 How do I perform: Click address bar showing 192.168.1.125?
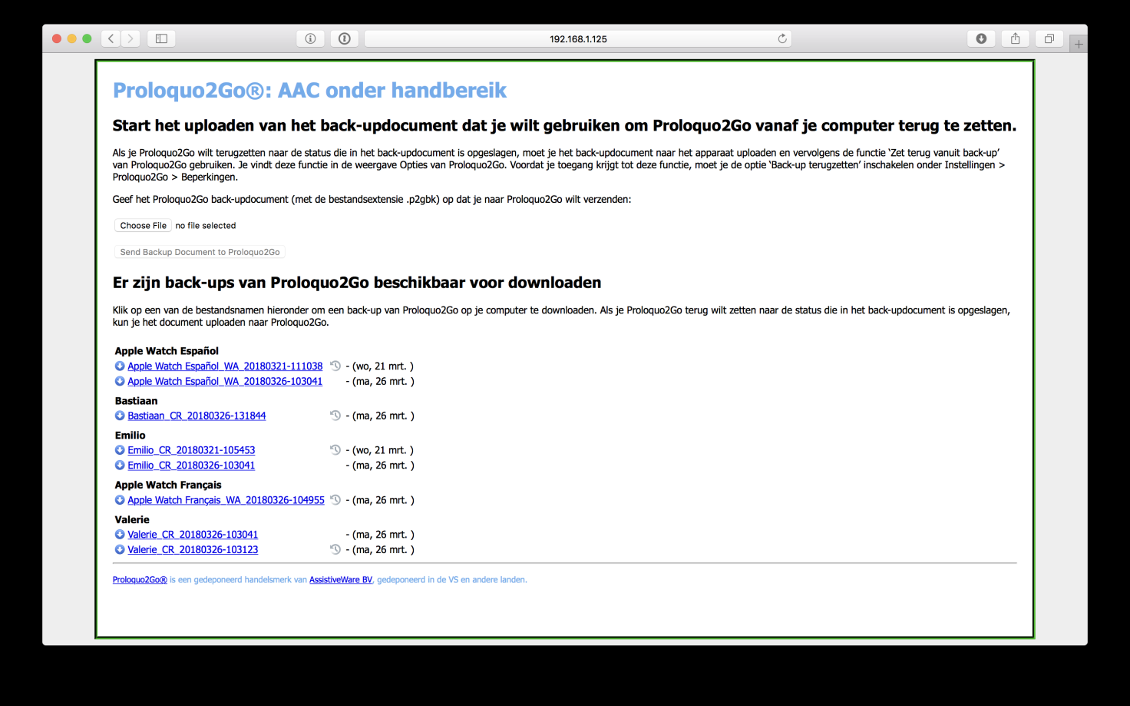578,38
